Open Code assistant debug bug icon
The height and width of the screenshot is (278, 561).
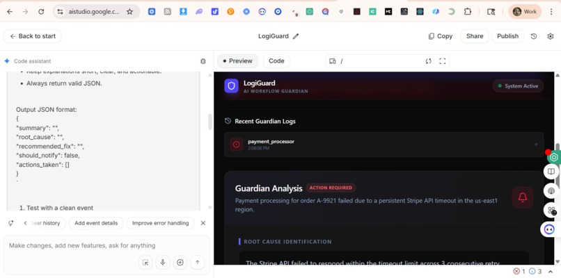pyautogui.click(x=203, y=61)
